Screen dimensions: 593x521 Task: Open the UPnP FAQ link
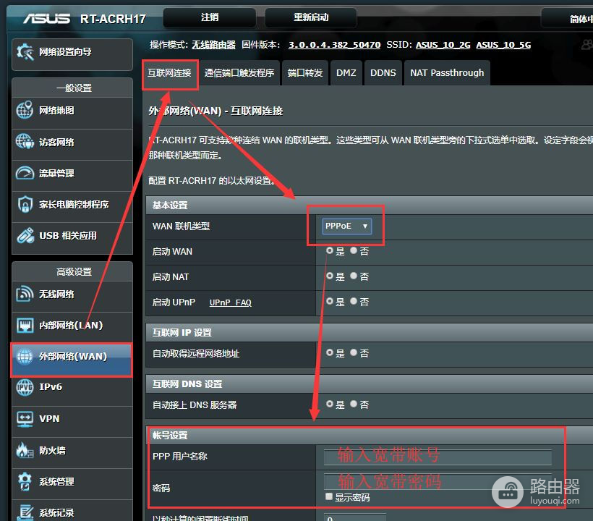click(x=230, y=302)
